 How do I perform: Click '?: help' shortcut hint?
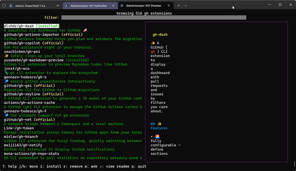click(10, 167)
